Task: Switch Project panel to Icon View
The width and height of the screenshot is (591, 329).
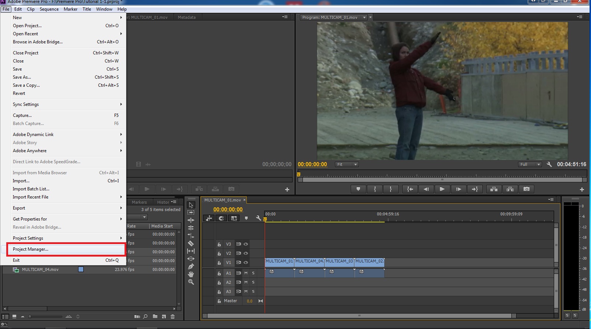Action: pyautogui.click(x=14, y=317)
